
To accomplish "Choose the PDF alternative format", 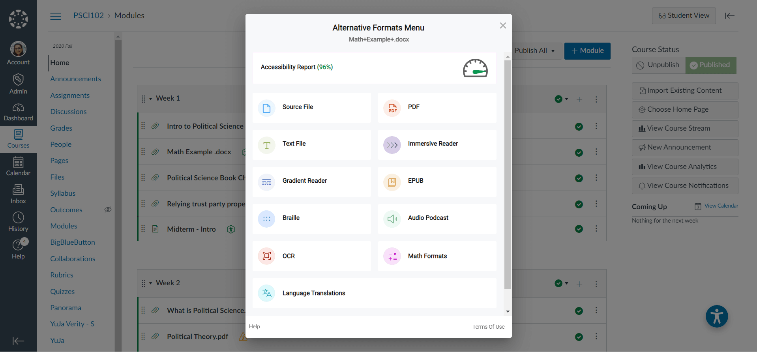I will point(437,107).
